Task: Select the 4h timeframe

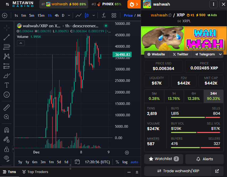Action: (57, 15)
